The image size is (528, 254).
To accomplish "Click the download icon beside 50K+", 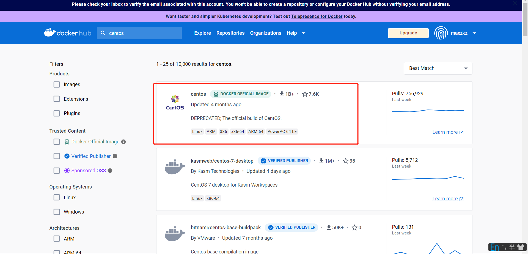I will tap(329, 227).
